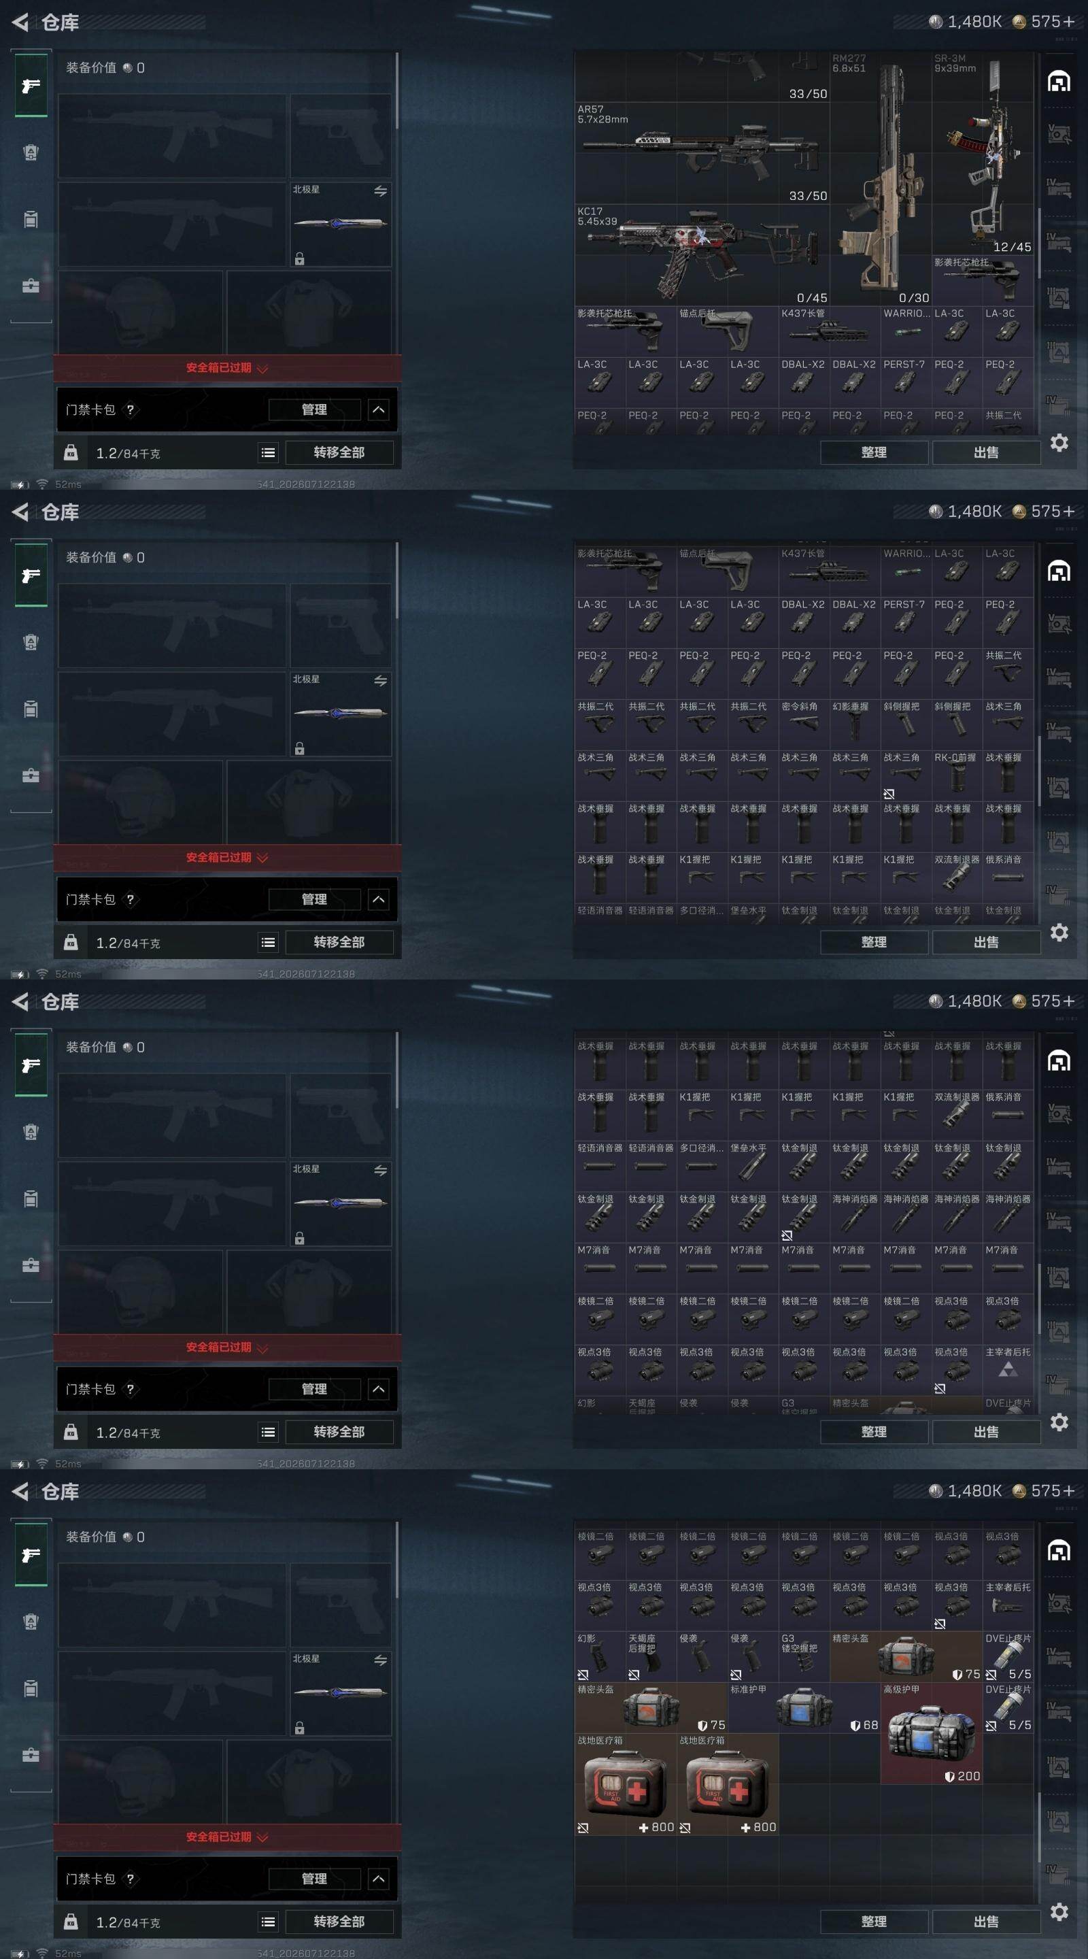1088x1959 pixels.
Task: Select main warehouse icon in top screenshot's right sidebar
Action: tap(1058, 81)
